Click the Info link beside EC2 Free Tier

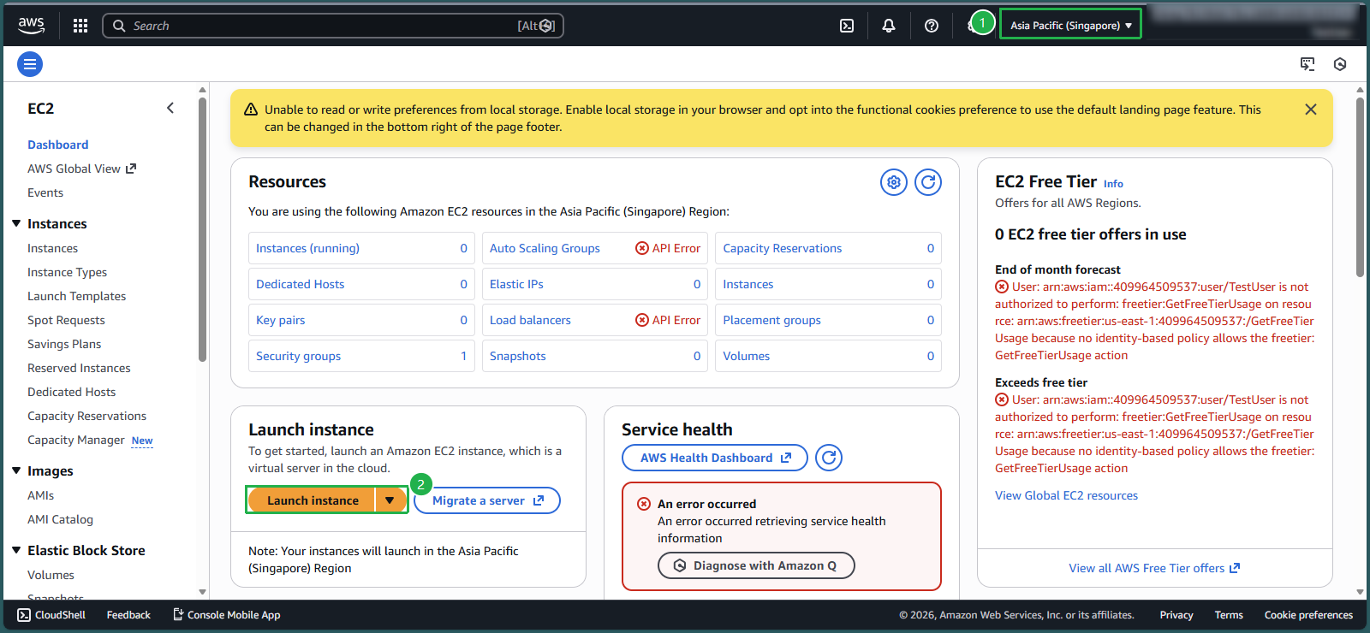click(x=1113, y=183)
